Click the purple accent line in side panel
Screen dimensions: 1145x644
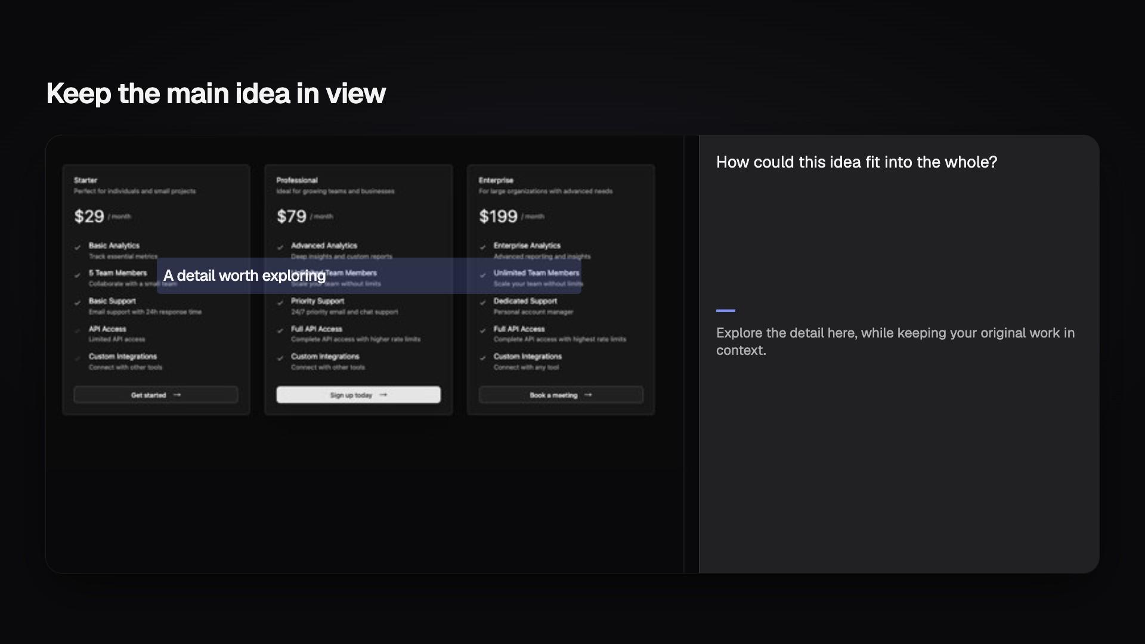(725, 311)
